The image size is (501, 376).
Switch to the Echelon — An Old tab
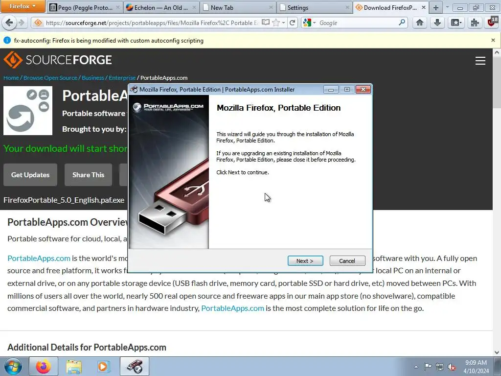click(161, 7)
